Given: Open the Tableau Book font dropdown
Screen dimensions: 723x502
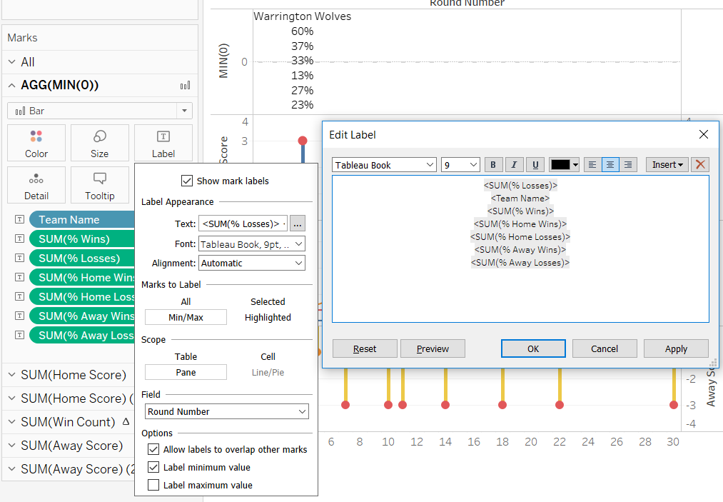Looking at the screenshot, I should [x=384, y=165].
